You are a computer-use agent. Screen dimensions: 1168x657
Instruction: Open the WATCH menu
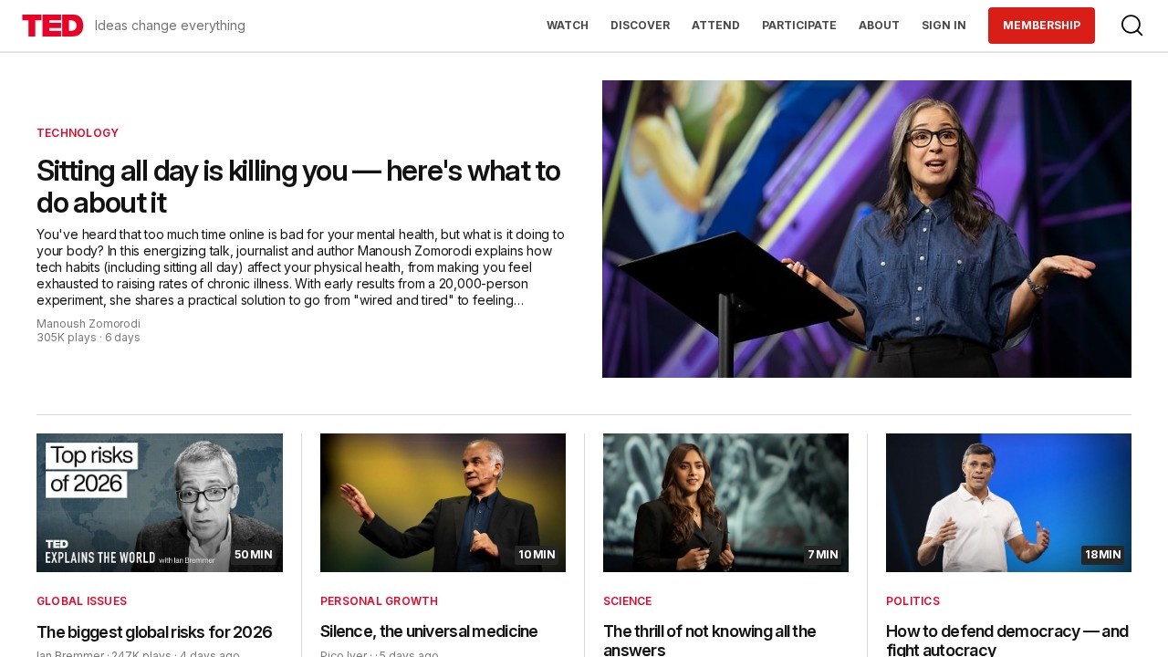tap(568, 26)
